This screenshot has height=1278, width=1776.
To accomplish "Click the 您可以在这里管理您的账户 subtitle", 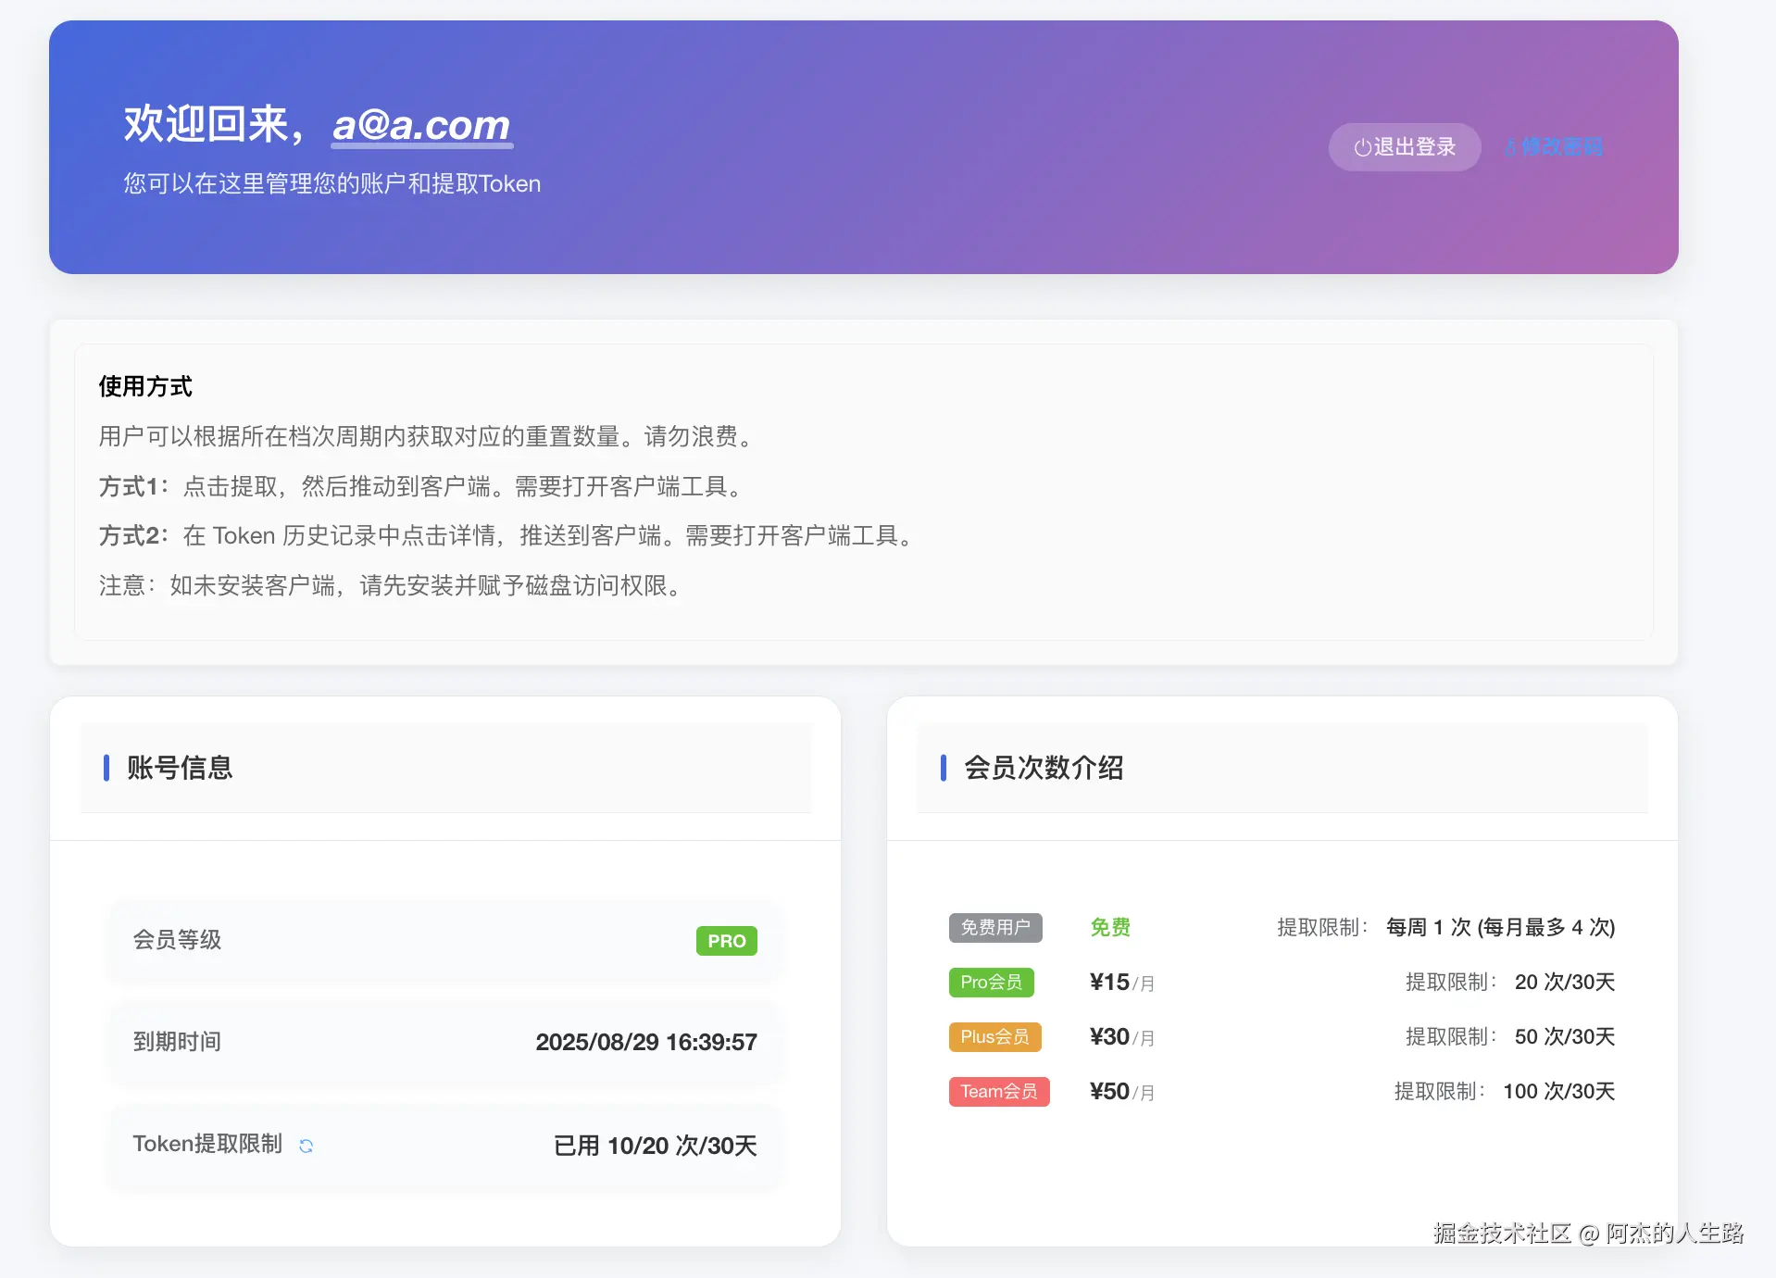I will [332, 183].
